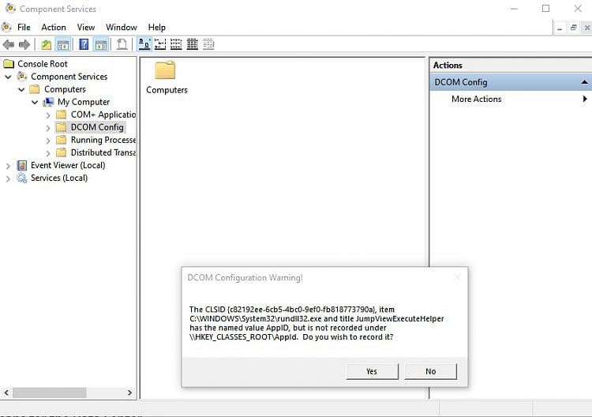The width and height of the screenshot is (592, 417).
Task: Select Services (Local) tree item
Action: click(x=59, y=178)
